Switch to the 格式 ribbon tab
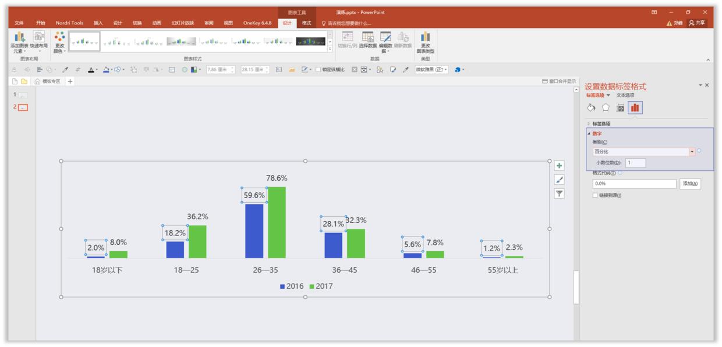This screenshot has height=347, width=722. [306, 23]
